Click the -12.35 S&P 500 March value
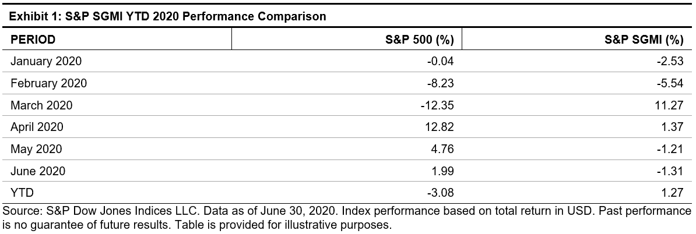 (438, 105)
